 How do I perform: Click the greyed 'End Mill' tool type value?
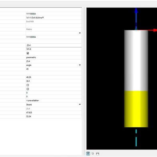pyautogui.click(x=30, y=22)
